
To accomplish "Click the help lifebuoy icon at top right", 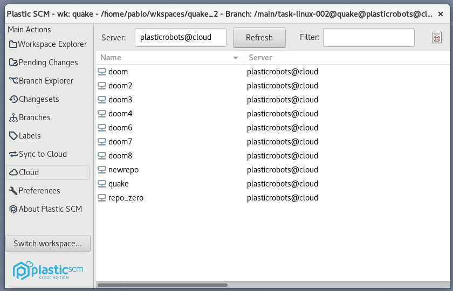I will (x=436, y=38).
